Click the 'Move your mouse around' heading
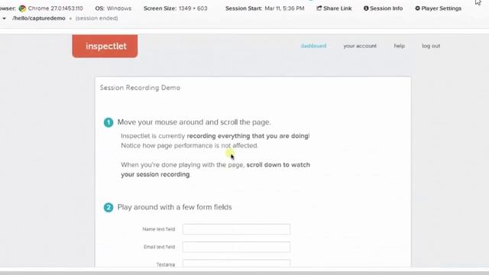 point(194,122)
